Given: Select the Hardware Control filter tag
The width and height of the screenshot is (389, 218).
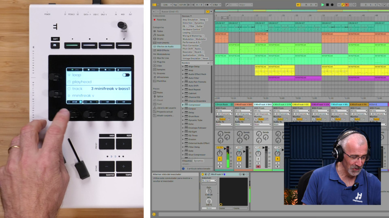Looking at the screenshot, I should [x=191, y=29].
